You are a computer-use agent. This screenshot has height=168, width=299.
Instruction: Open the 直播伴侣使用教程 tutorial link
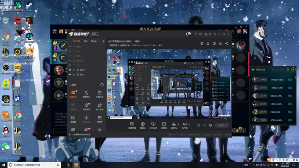(x=81, y=134)
